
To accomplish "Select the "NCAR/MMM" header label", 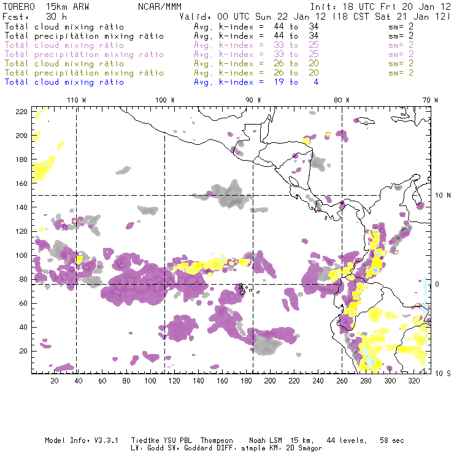I will [x=160, y=7].
